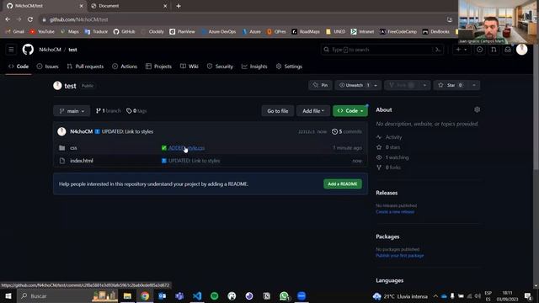Screen dimensions: 539x303
Task: Open the index.html file link
Action: click(82, 161)
